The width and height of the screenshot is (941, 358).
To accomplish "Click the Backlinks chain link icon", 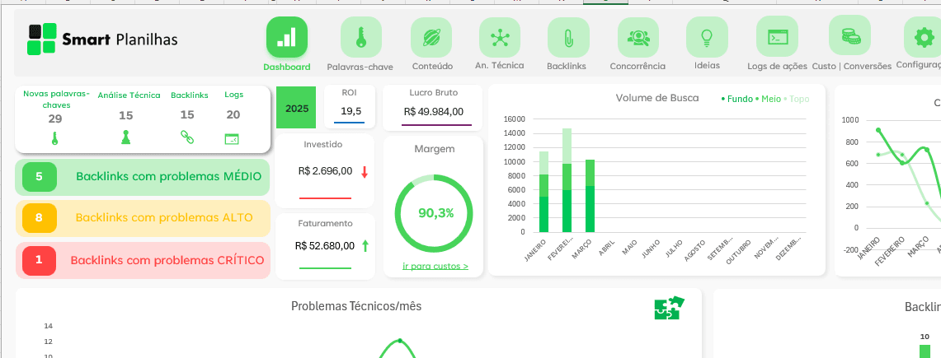I will coord(187,138).
